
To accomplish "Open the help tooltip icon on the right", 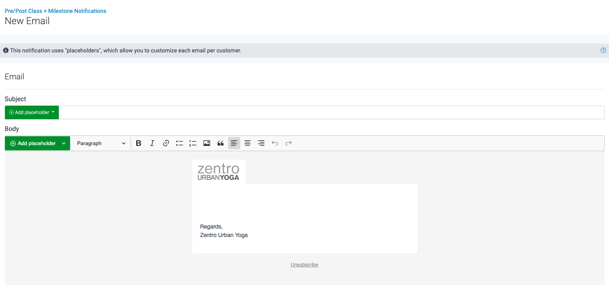I will pos(603,50).
